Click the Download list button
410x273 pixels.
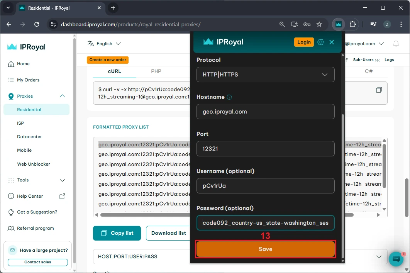(x=168, y=233)
